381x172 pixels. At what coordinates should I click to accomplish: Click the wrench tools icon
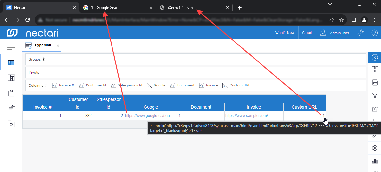[360, 33]
